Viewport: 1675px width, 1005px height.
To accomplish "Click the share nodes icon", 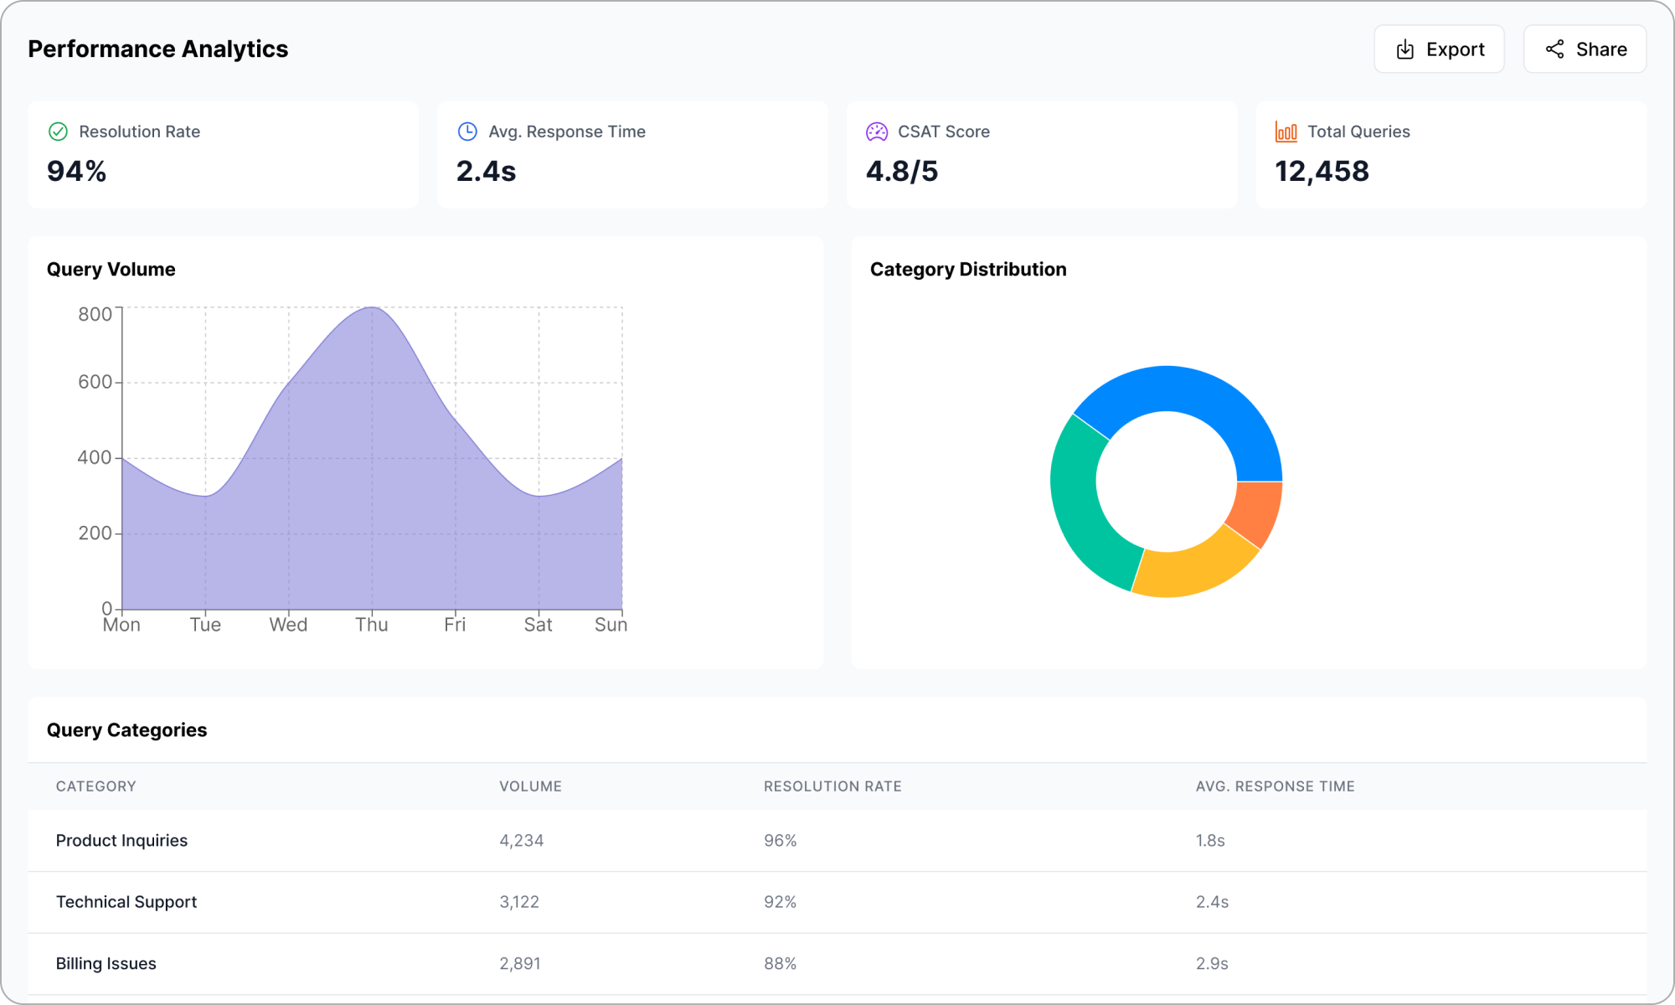I will coord(1554,49).
